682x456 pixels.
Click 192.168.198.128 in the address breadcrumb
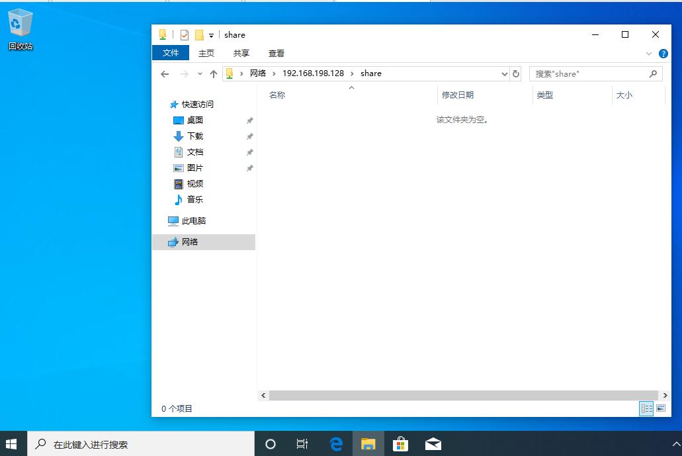313,73
